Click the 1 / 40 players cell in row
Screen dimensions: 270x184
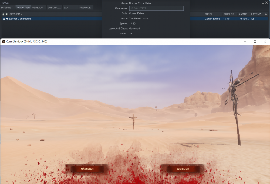(x=227, y=19)
